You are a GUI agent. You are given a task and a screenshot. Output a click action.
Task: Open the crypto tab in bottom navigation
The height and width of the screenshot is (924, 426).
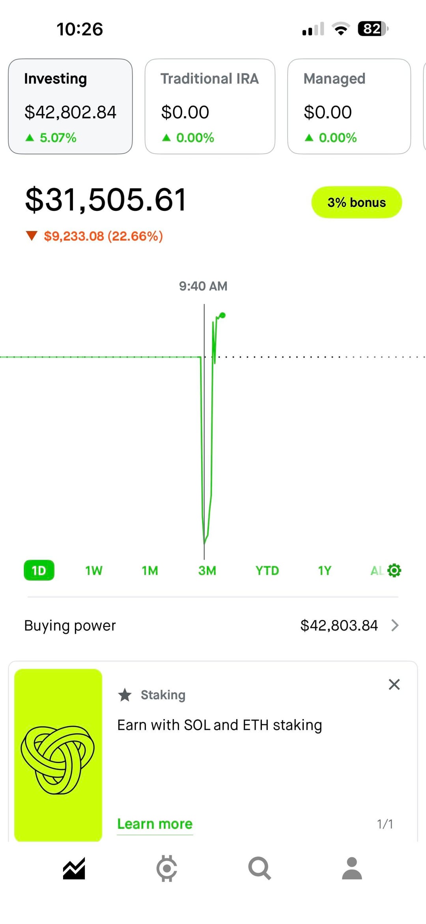click(166, 868)
